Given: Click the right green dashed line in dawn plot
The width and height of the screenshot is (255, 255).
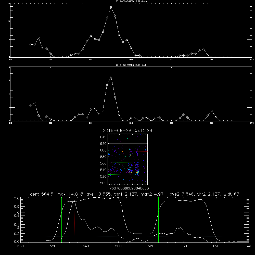Looking at the screenshot, I should click(x=141, y=30).
